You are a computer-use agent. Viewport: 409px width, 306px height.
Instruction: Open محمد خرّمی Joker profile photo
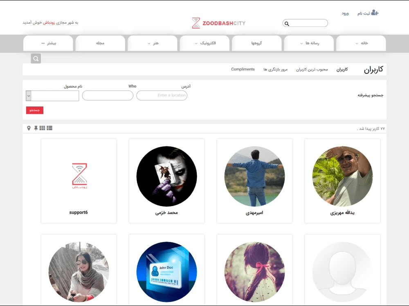coord(167,176)
